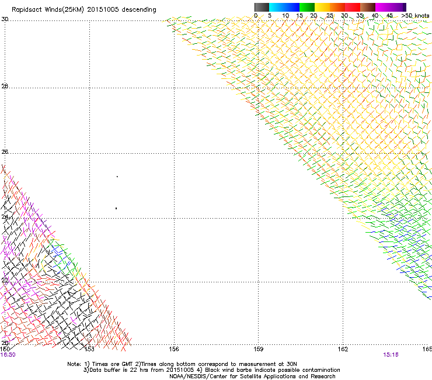Click the brown 35-40 knots legend swatch
Screen dimensions: 432x380
(x=368, y=7)
